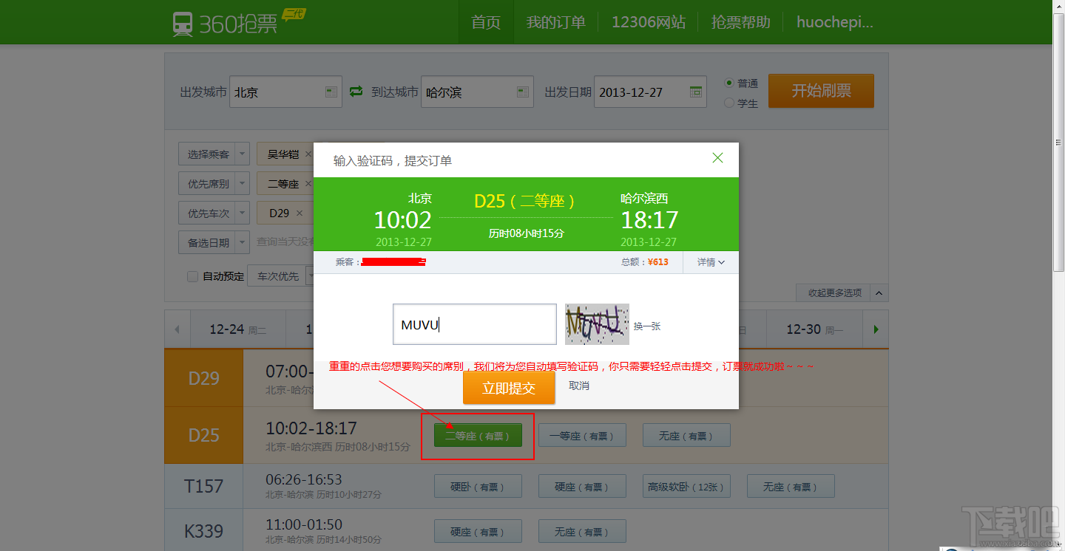Open the city picker icon beside 北京
Image resolution: width=1065 pixels, height=551 pixels.
tap(331, 91)
